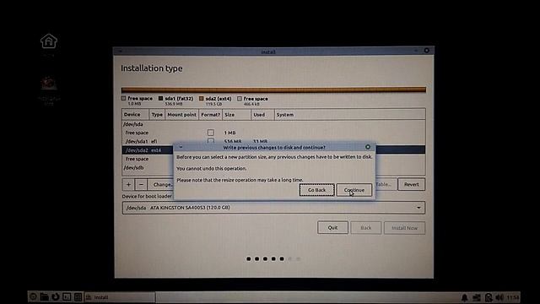This screenshot has width=540, height=304.
Task: Click the Size column header
Action: tap(236, 115)
